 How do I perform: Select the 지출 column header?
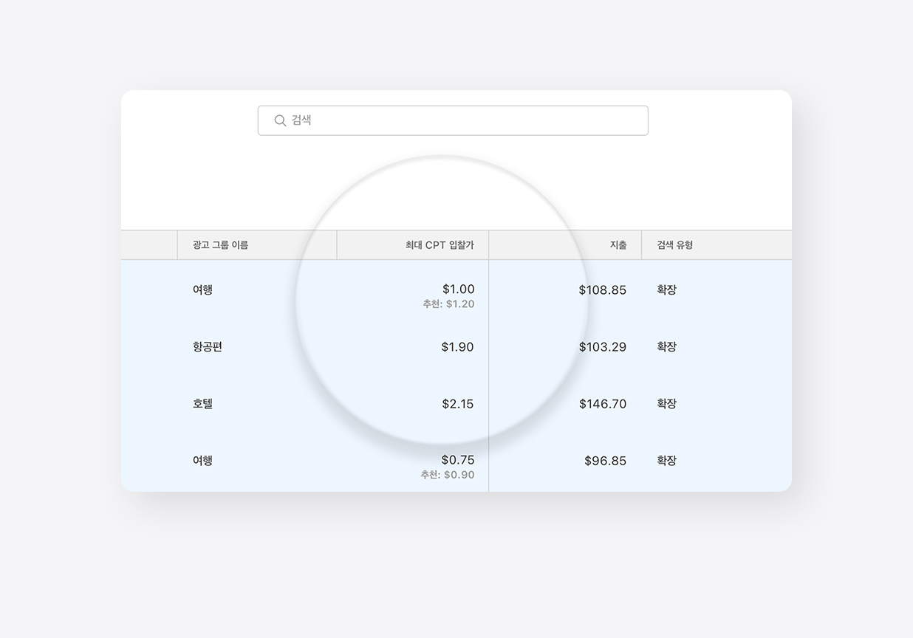619,244
